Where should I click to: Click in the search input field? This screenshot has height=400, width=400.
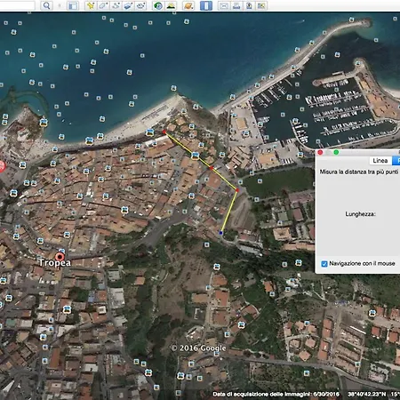pos(17,5)
